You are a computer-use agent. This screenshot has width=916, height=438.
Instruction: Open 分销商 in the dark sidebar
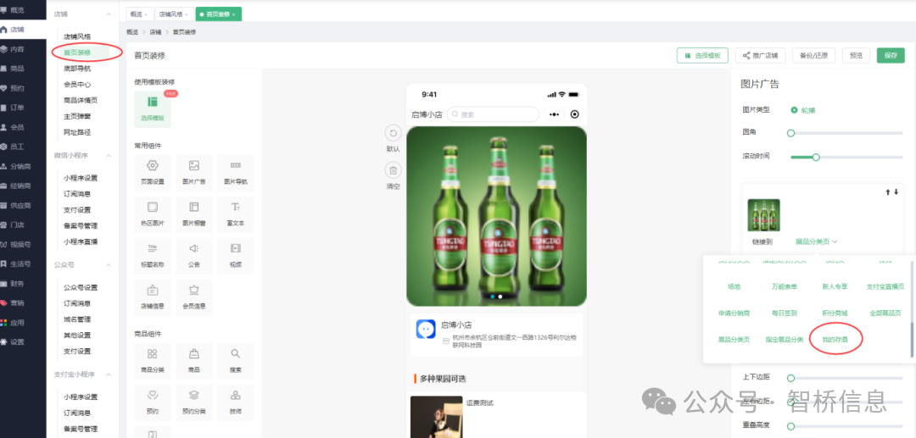click(x=19, y=166)
